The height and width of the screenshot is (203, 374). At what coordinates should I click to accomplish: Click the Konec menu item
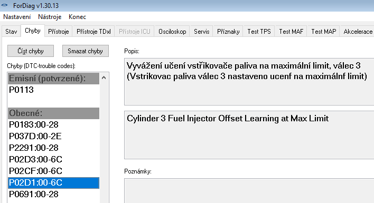click(x=77, y=17)
